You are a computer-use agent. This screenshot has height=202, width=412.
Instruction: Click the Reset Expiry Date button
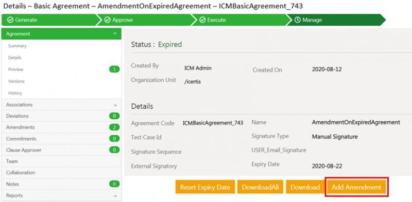pyautogui.click(x=205, y=187)
